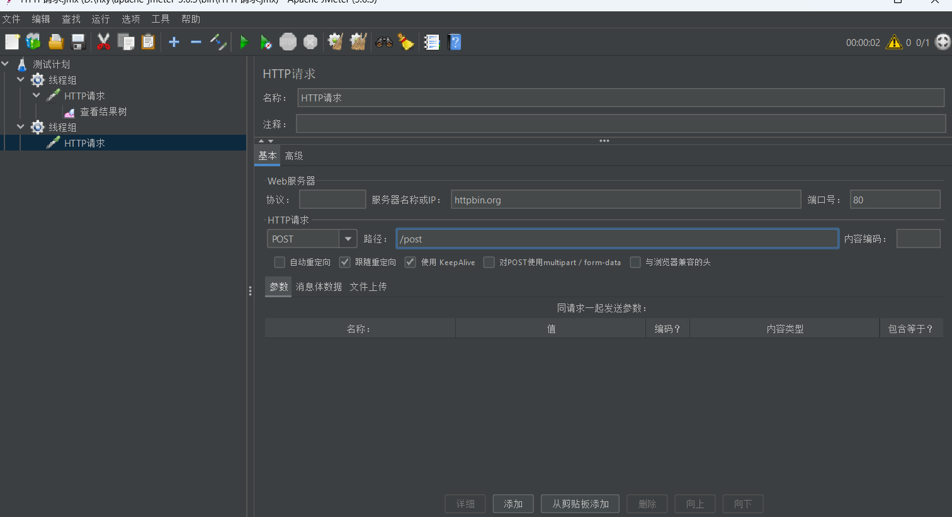Switch to the 高级 tab

[x=294, y=156]
